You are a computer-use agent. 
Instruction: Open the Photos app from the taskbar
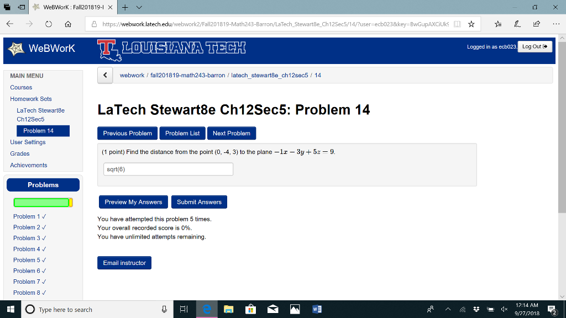pyautogui.click(x=295, y=309)
